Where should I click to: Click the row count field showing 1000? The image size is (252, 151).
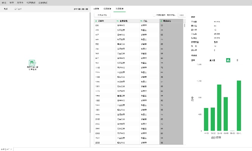pos(181,15)
